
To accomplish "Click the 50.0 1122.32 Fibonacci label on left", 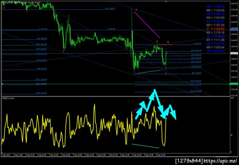I will pyautogui.click(x=42, y=49).
